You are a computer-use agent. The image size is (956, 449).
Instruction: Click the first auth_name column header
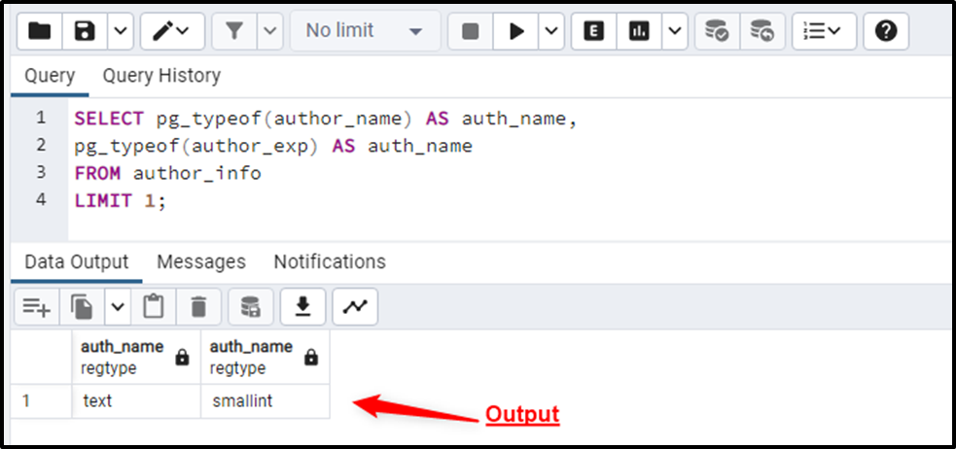pos(136,357)
